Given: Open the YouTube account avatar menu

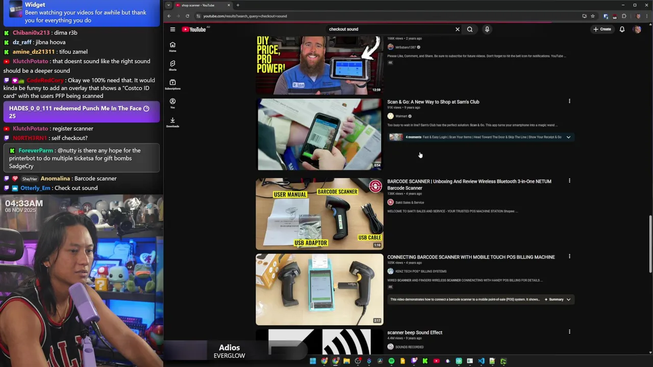Looking at the screenshot, I should click(x=637, y=30).
